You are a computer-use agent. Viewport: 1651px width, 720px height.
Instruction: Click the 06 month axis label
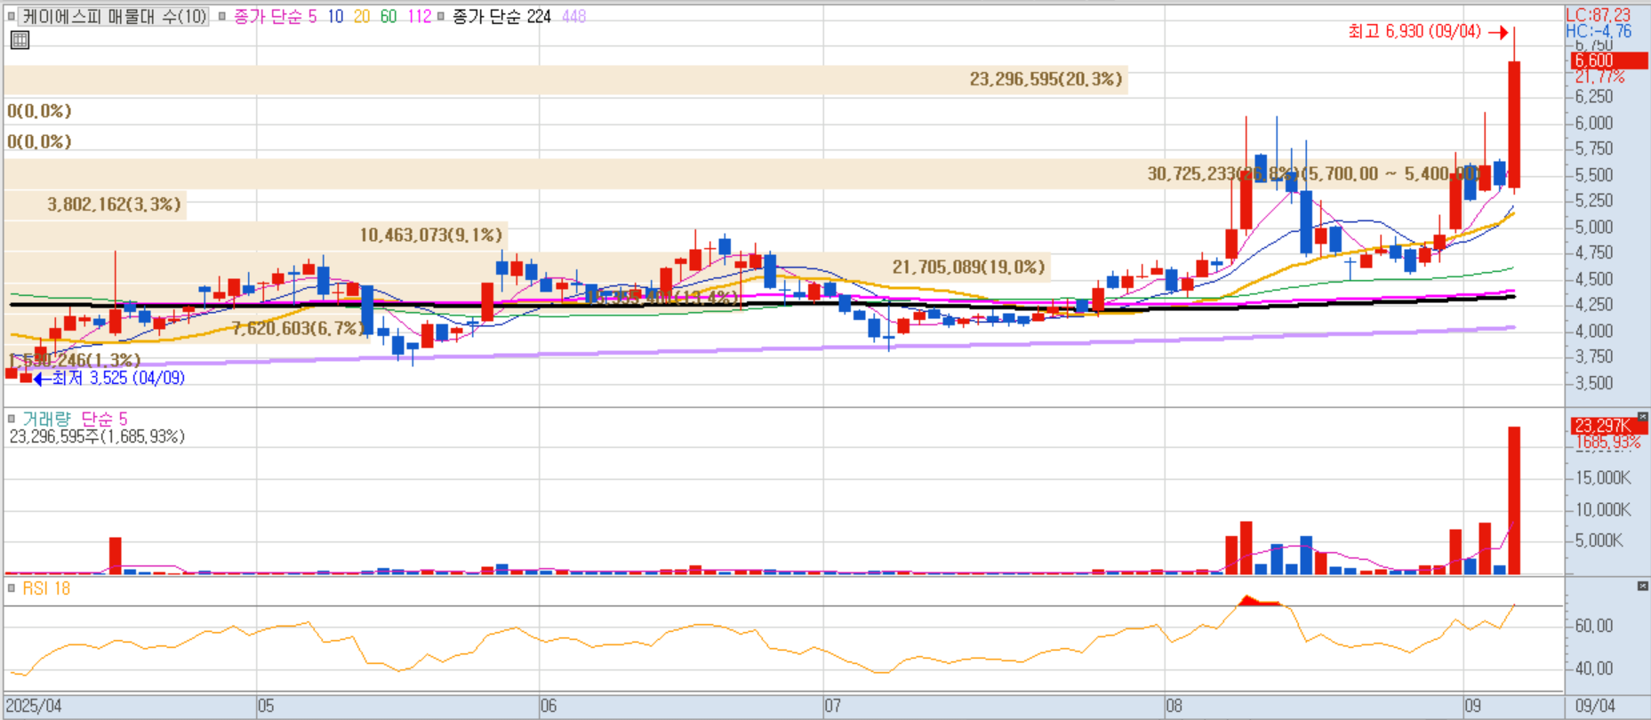pyautogui.click(x=549, y=706)
